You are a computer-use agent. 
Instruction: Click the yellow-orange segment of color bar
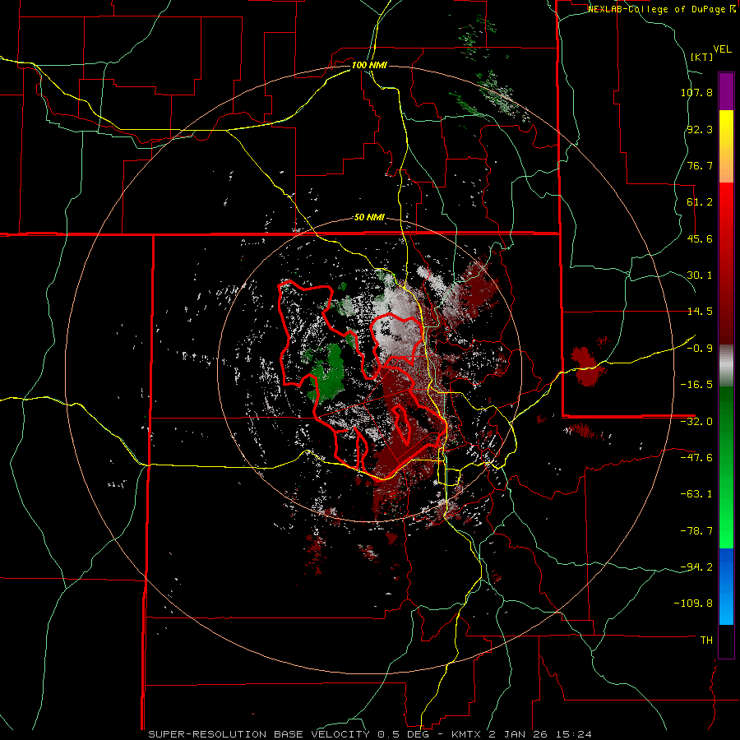coord(726,146)
